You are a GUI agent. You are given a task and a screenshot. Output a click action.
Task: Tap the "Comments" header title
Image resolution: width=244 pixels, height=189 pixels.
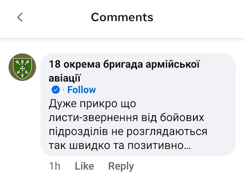[122, 17]
